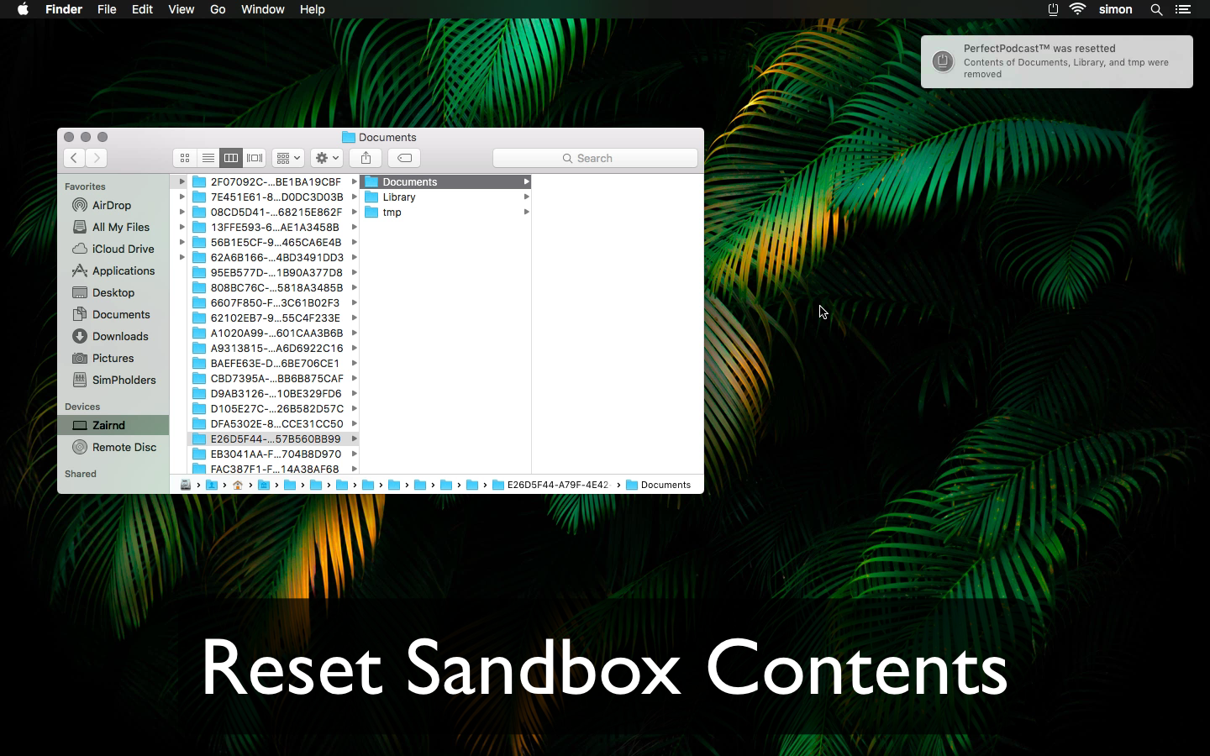This screenshot has width=1210, height=756.
Task: Click the PerfectPodcast was resetted notification
Action: tap(1057, 61)
